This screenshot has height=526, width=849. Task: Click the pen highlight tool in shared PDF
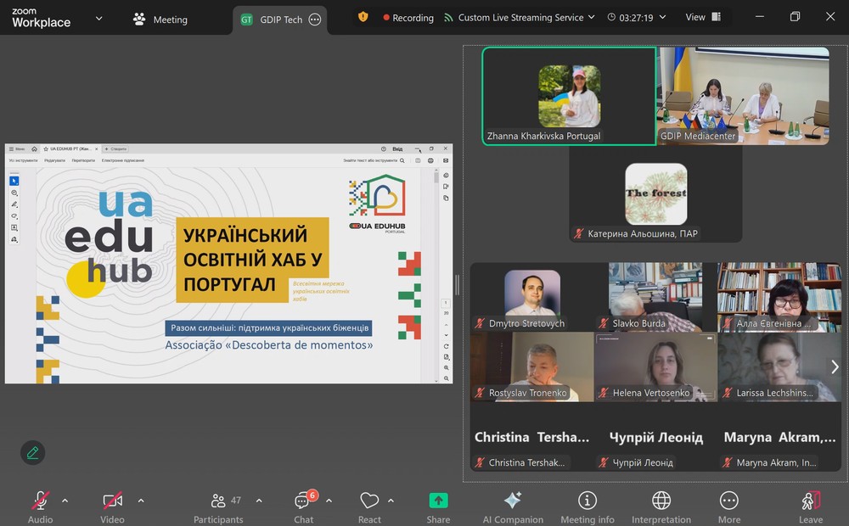[14, 204]
